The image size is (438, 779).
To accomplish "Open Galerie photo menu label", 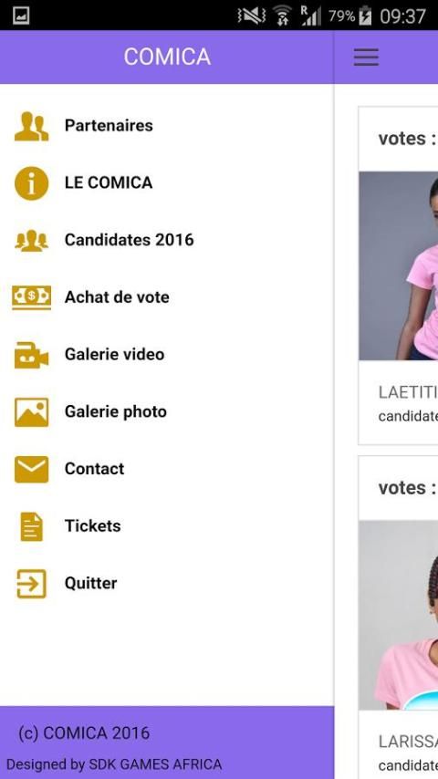I will pyautogui.click(x=115, y=411).
